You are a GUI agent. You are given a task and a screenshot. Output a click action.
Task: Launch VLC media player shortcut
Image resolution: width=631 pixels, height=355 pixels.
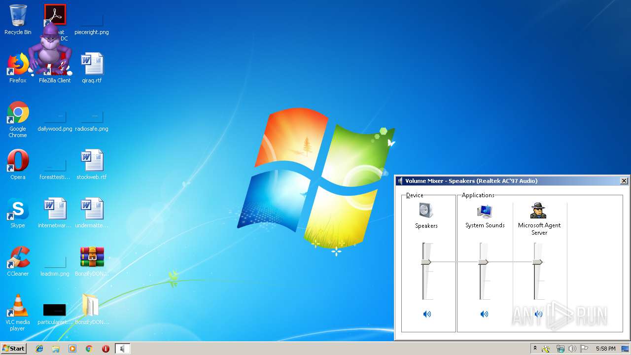(18, 313)
